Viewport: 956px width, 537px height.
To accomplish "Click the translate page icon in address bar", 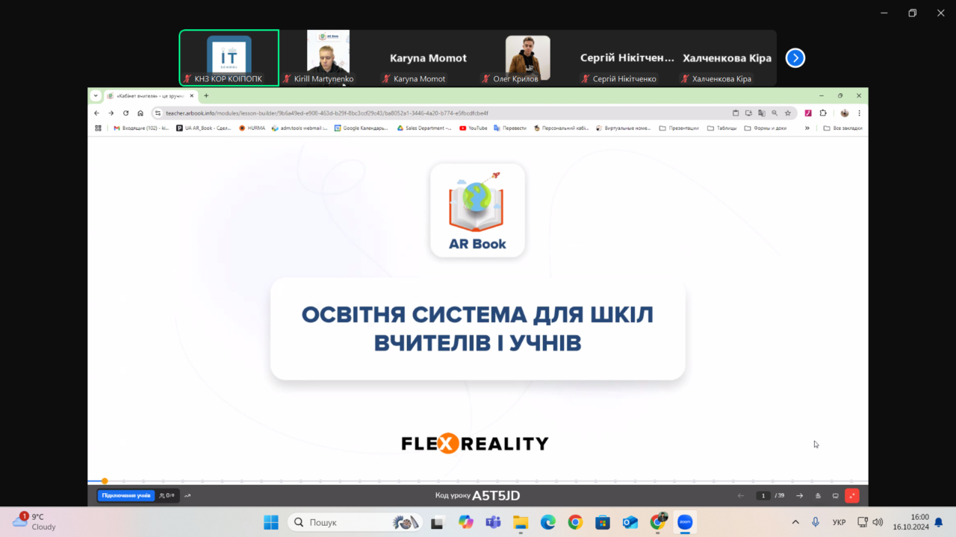I will point(762,113).
